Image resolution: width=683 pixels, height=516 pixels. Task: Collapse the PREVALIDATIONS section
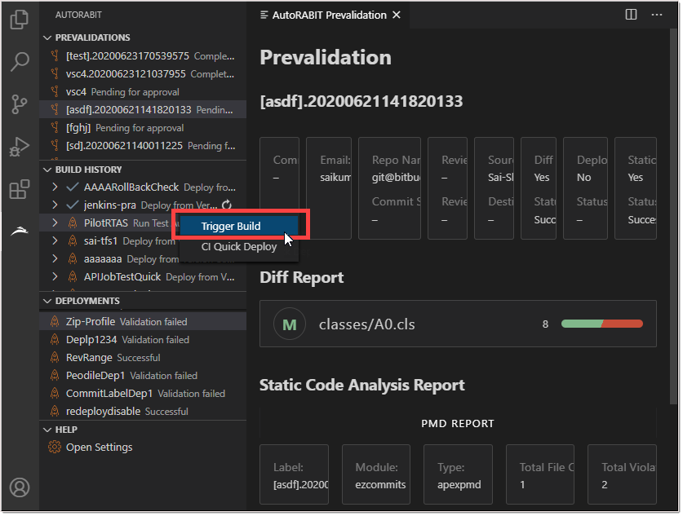pyautogui.click(x=49, y=37)
